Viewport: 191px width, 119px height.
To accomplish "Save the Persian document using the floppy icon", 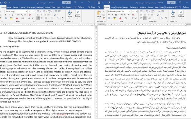I will (99, 3).
